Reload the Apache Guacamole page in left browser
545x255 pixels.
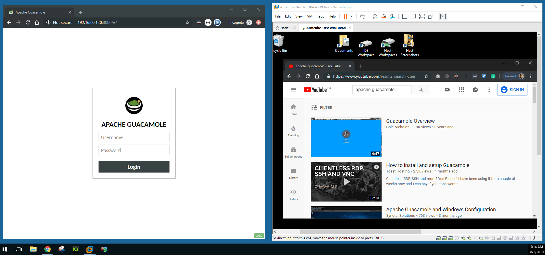28,22
